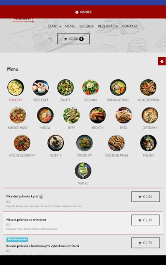Open the Galéria navigation link
Image resolution: width=166 pixels, height=265 pixels.
tap(86, 26)
